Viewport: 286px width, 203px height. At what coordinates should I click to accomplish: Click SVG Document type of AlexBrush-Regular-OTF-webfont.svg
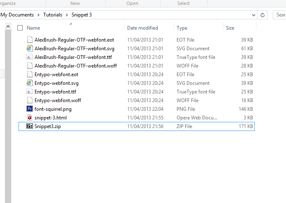[x=193, y=48]
